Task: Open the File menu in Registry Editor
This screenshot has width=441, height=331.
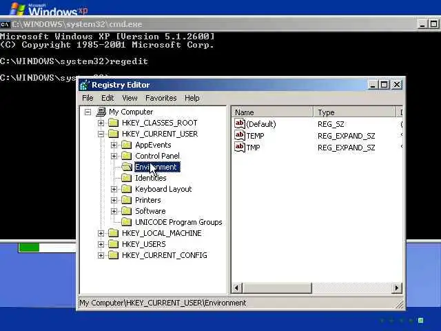Action: [88, 98]
